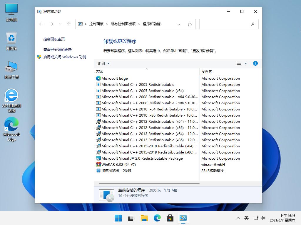Click the Visual C++ 2012 (x64) installer icon
The height and width of the screenshot is (225, 301).
[98, 121]
